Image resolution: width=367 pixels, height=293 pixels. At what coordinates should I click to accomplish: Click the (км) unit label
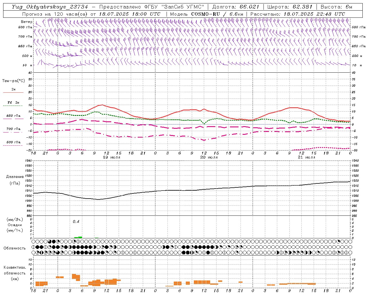[15, 279]
